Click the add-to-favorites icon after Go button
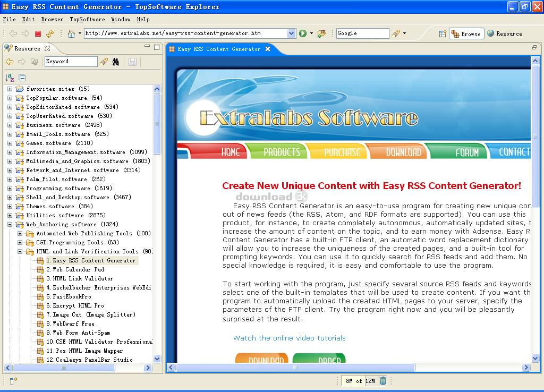544x392 pixels. [321, 33]
